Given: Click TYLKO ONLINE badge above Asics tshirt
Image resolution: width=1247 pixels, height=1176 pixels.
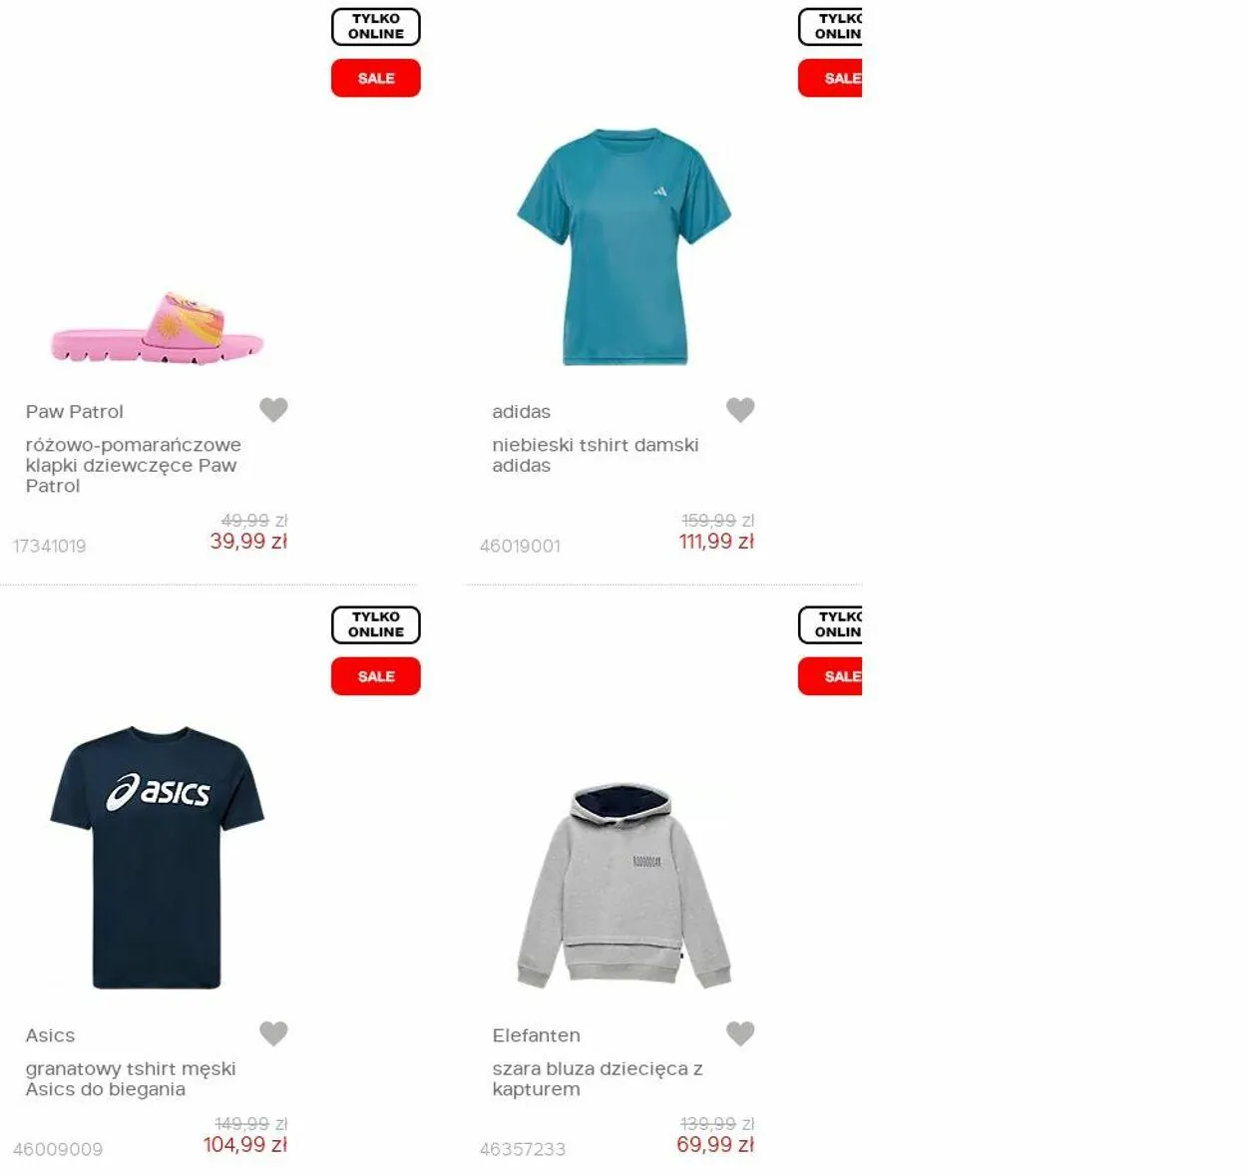Looking at the screenshot, I should coord(376,624).
